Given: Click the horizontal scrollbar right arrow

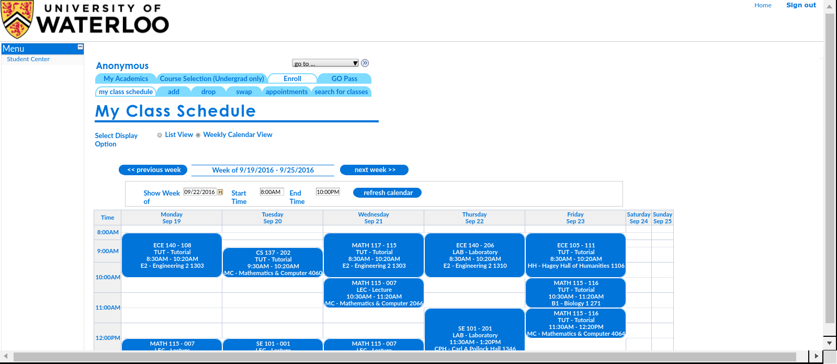Looking at the screenshot, I should tap(816, 356).
